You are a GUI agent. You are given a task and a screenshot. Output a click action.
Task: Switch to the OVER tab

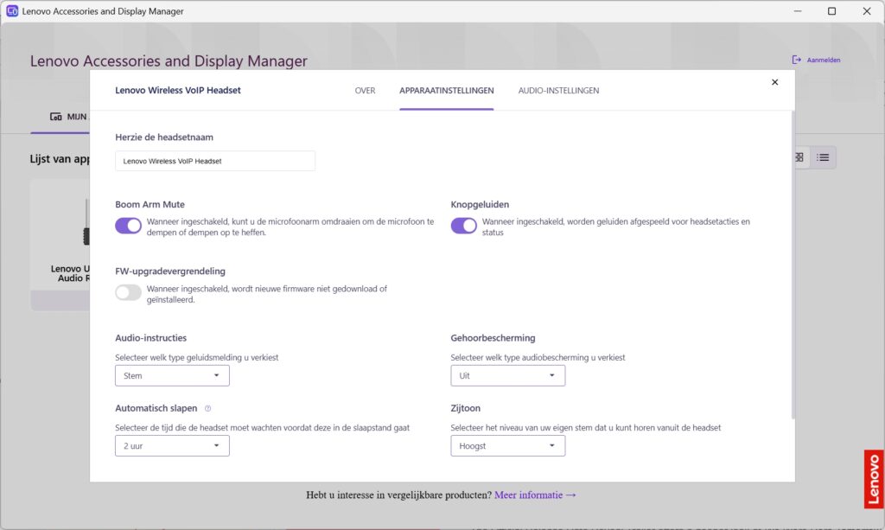coord(365,90)
